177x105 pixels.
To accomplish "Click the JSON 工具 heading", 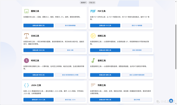I will click(36, 85).
